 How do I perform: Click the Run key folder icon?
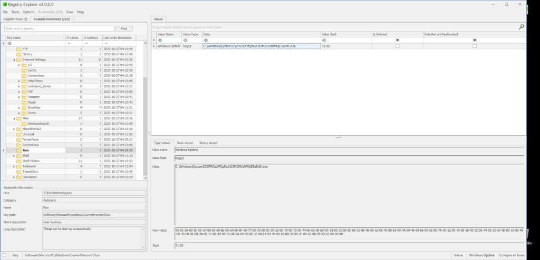pos(18,151)
